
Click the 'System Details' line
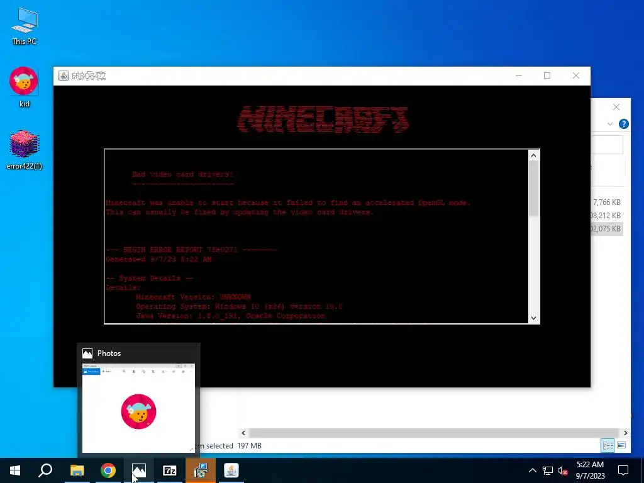pyautogui.click(x=150, y=278)
